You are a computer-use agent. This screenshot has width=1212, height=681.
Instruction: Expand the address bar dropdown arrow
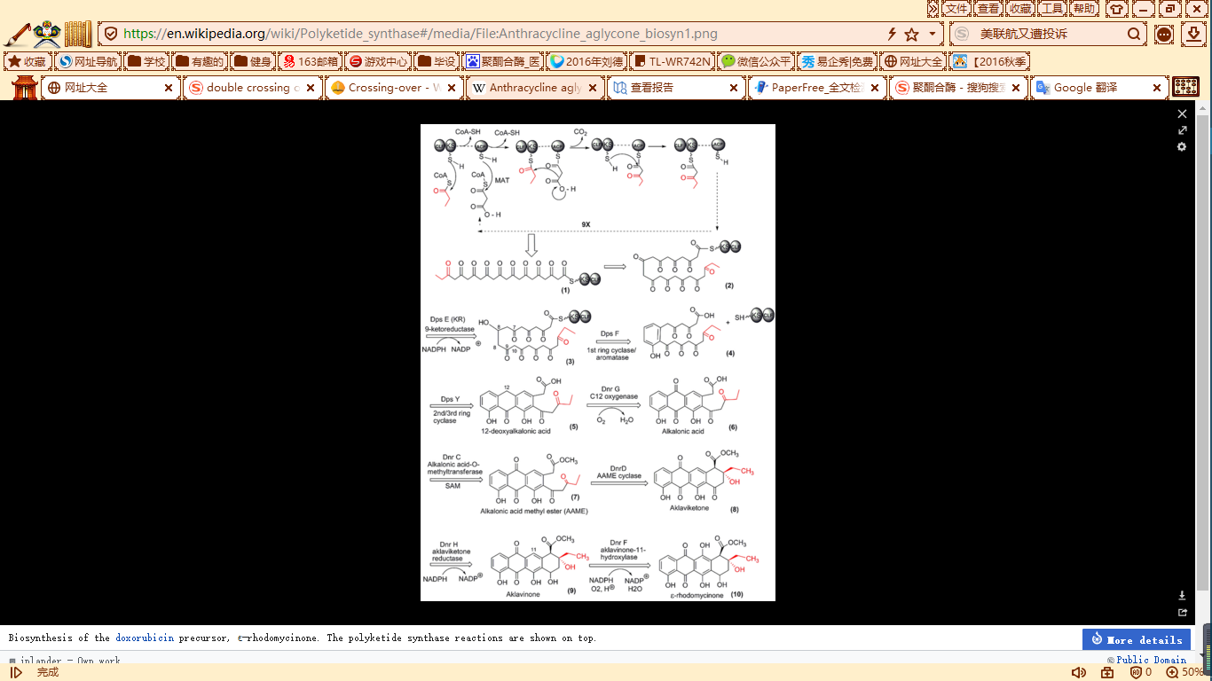click(x=932, y=35)
